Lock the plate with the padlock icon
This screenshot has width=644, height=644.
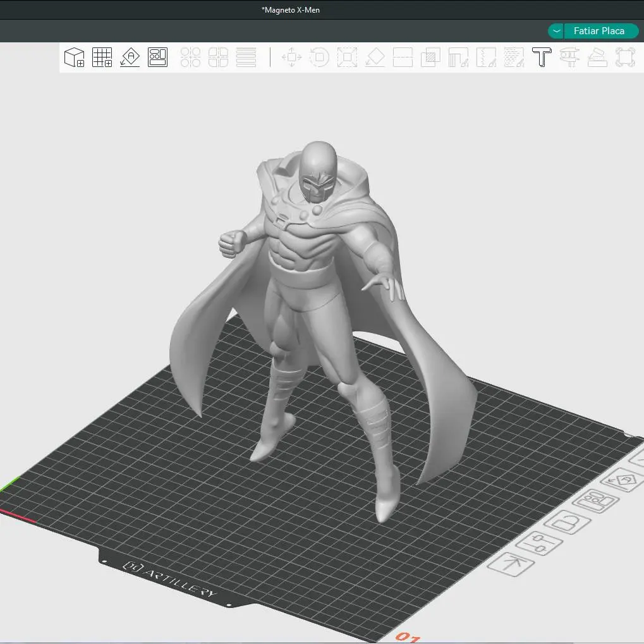[567, 523]
